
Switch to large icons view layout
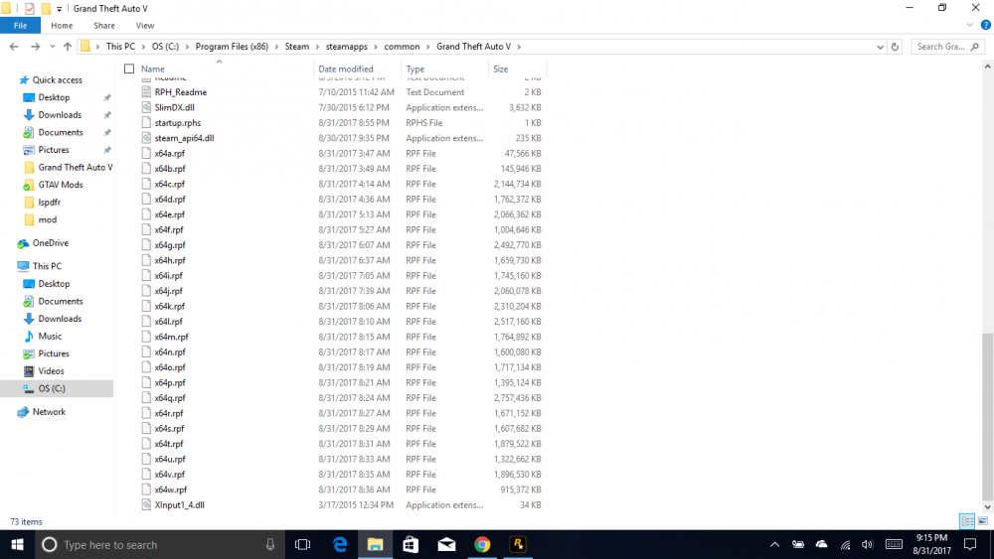(x=983, y=521)
